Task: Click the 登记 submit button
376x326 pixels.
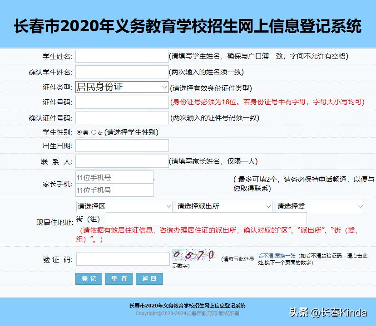Action: point(88,278)
